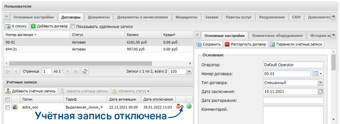Open contract panel Основные настройки tab
This screenshot has width=340, height=124.
pyautogui.click(x=225, y=36)
